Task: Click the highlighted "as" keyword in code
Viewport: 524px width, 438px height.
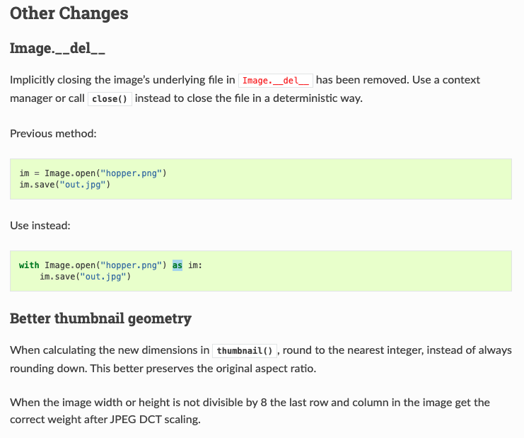Action: (177, 265)
